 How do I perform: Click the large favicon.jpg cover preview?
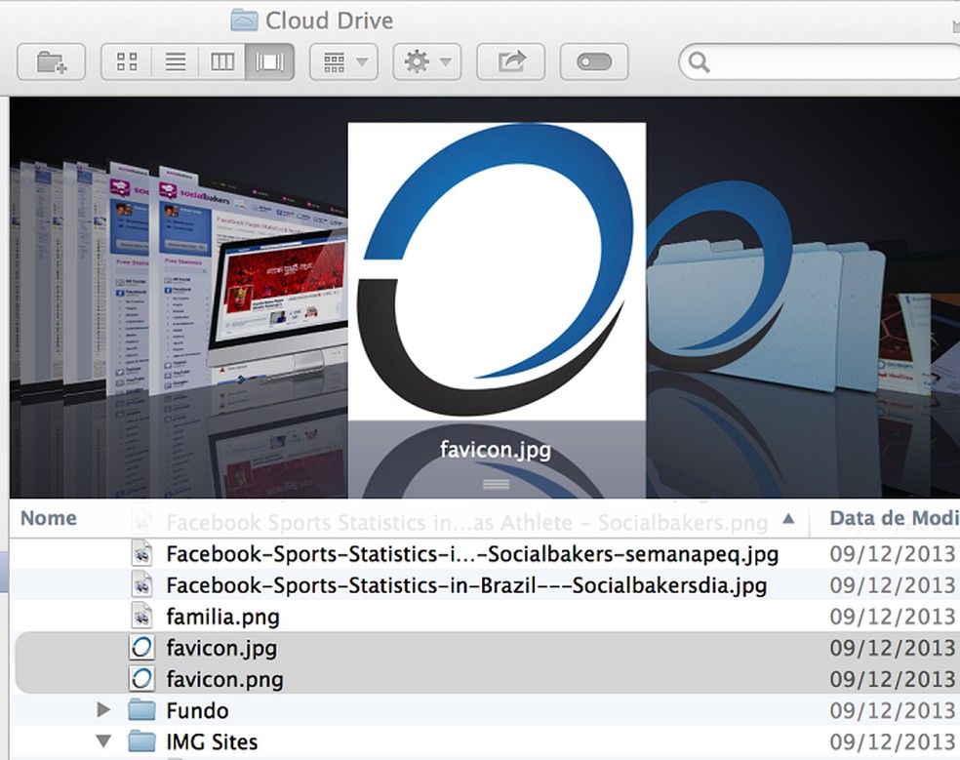click(x=497, y=271)
